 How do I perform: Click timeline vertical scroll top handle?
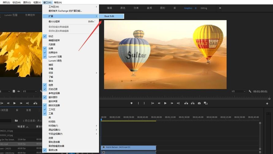coord(260,123)
